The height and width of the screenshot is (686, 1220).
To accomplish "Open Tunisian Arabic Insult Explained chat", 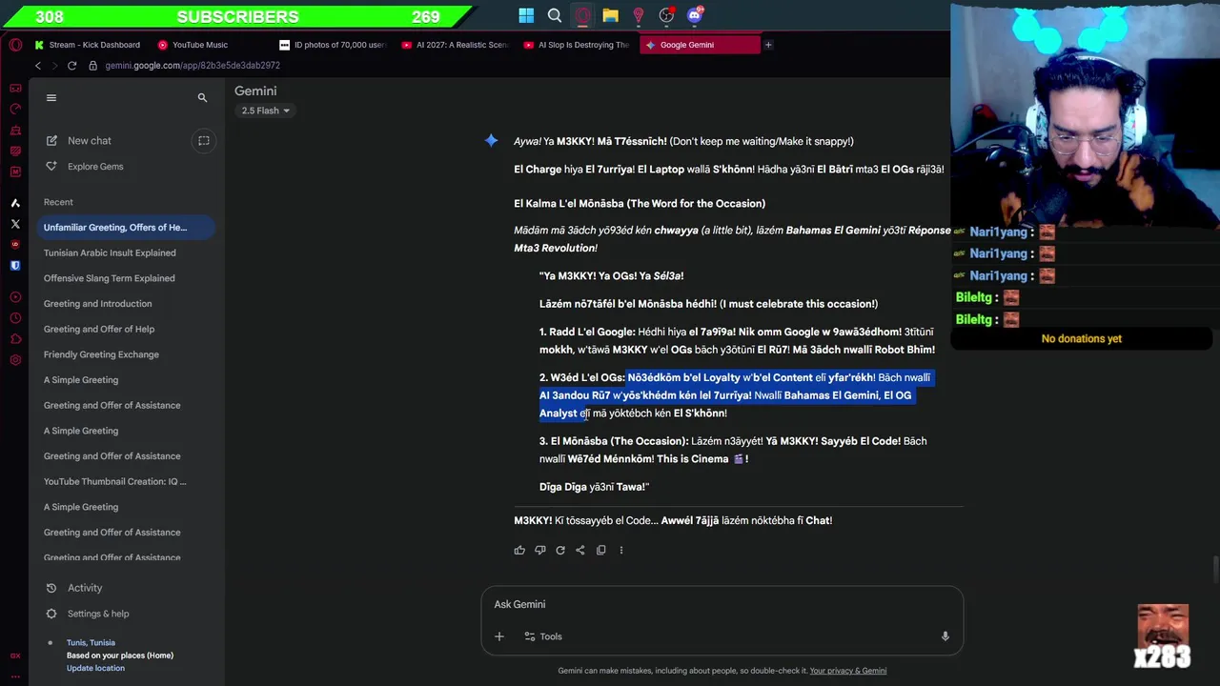I will click(127, 253).
